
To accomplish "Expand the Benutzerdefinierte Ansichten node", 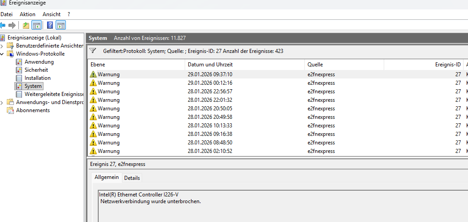I will point(2,46).
